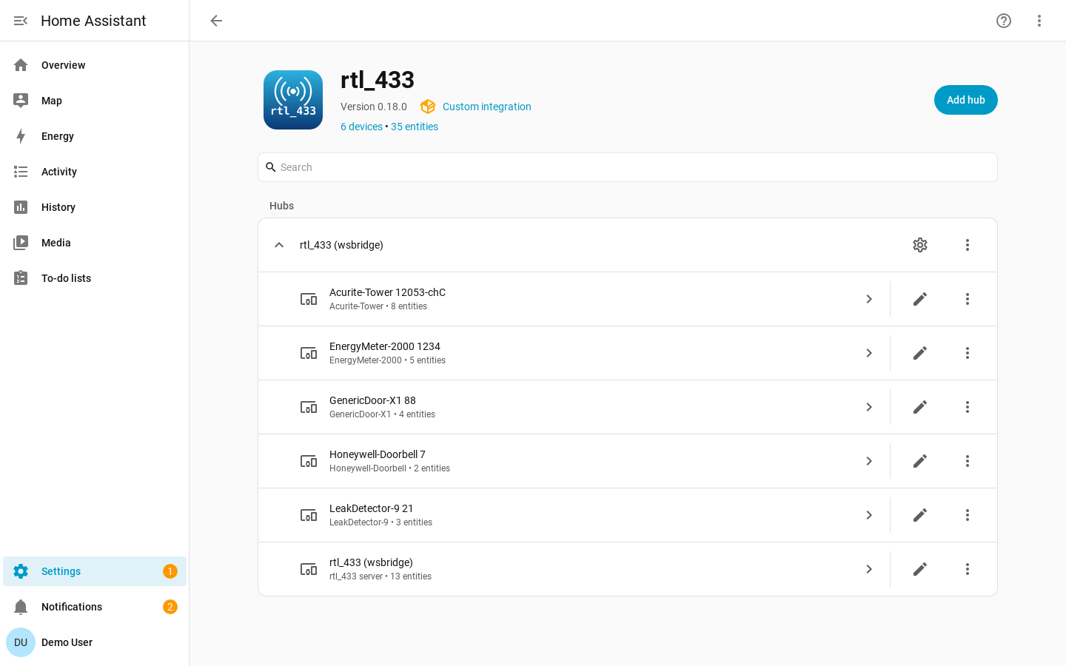
Task: Edit GenericDoor-X1 88 with pencil icon
Action: point(920,407)
